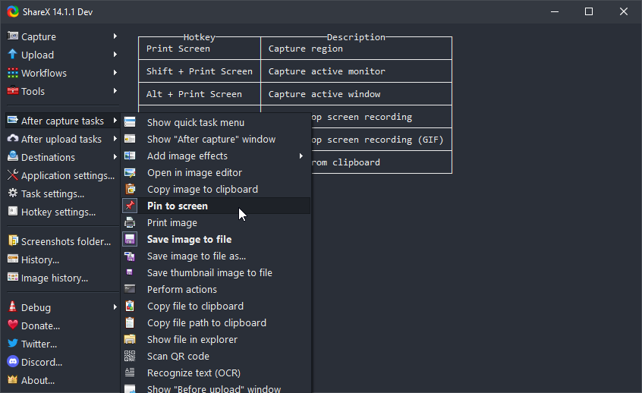This screenshot has width=642, height=393.
Task: Open Application settings...
Action: 63,175
